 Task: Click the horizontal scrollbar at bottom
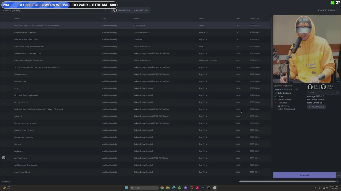click(287, 181)
